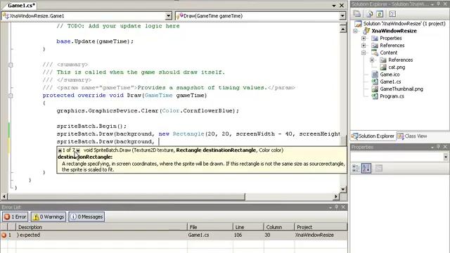The image size is (450, 253).
Task: Sort error list by File column
Action: coord(210,227)
